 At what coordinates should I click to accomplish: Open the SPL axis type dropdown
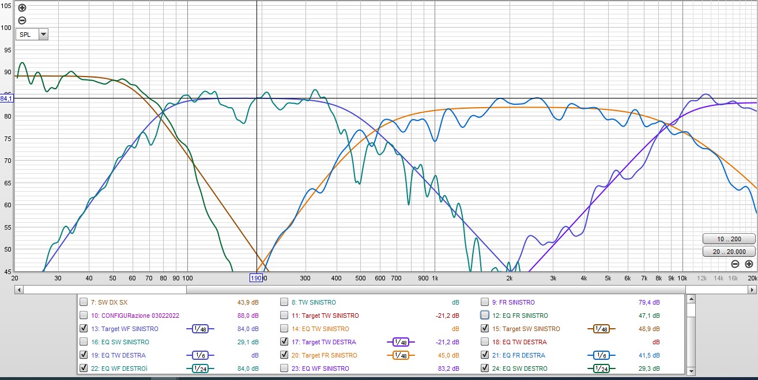click(43, 35)
